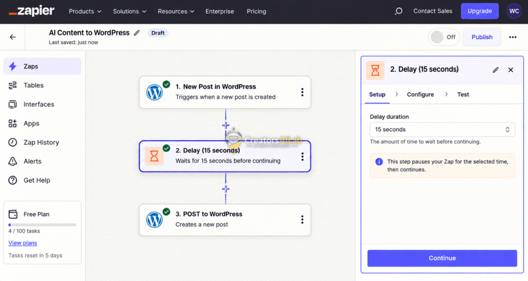
Task: Switch to the Setup tab
Action: pyautogui.click(x=377, y=95)
